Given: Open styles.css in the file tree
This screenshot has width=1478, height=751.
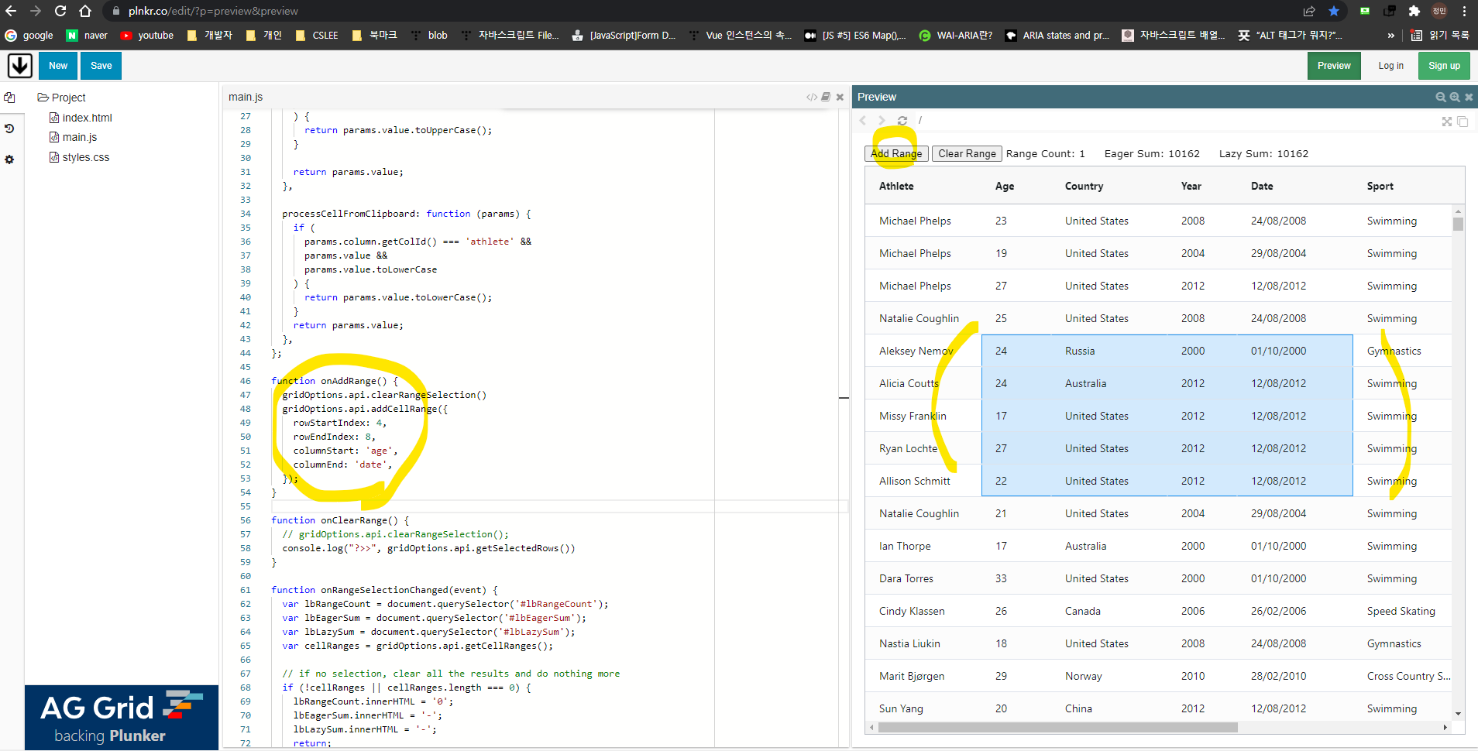Looking at the screenshot, I should [79, 157].
